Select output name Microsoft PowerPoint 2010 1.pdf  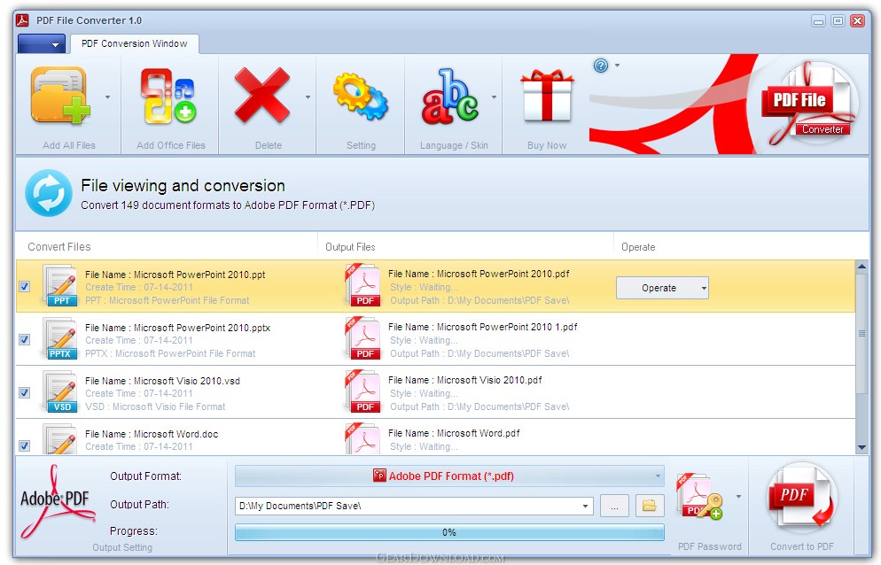pos(483,327)
